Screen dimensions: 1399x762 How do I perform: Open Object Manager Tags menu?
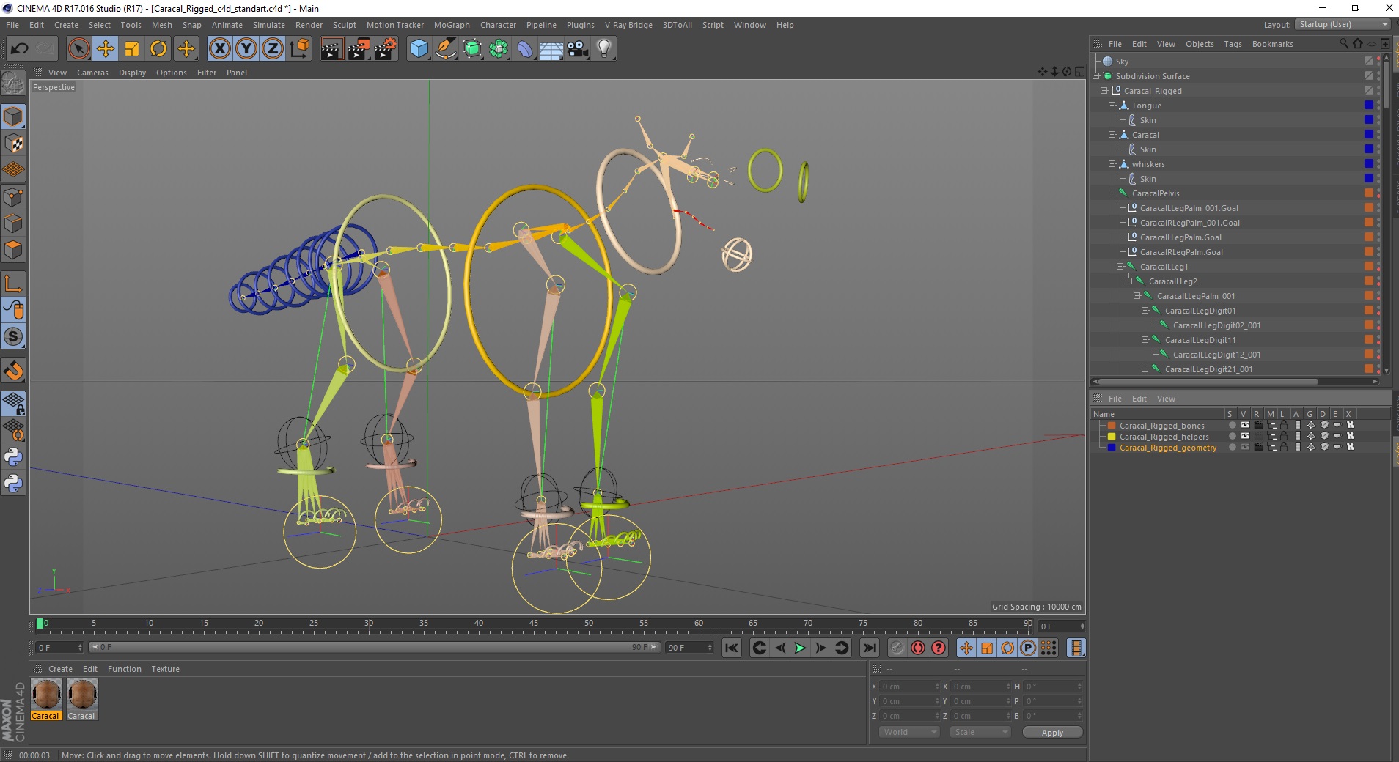(1233, 44)
